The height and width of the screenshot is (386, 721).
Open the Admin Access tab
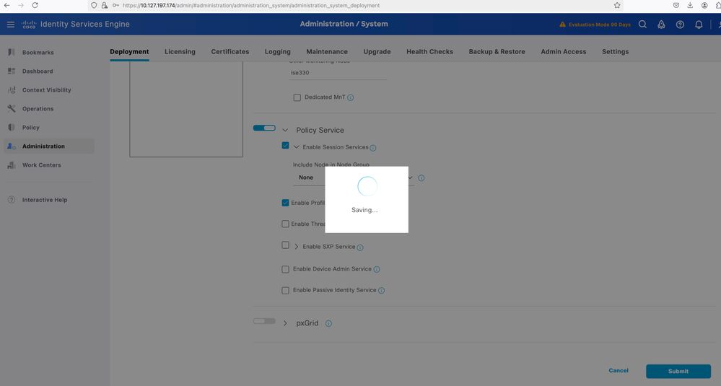click(563, 51)
